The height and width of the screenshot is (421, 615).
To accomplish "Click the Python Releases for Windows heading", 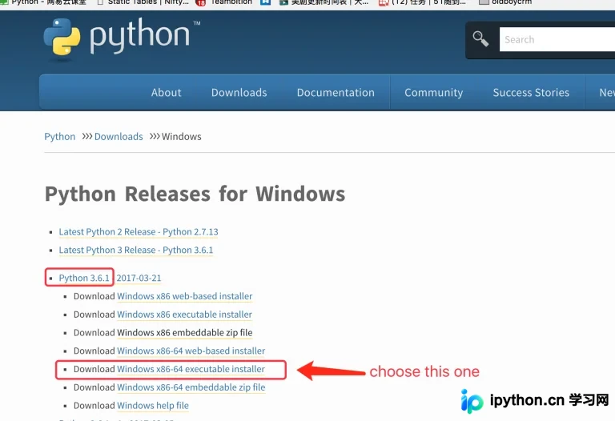I will (195, 194).
